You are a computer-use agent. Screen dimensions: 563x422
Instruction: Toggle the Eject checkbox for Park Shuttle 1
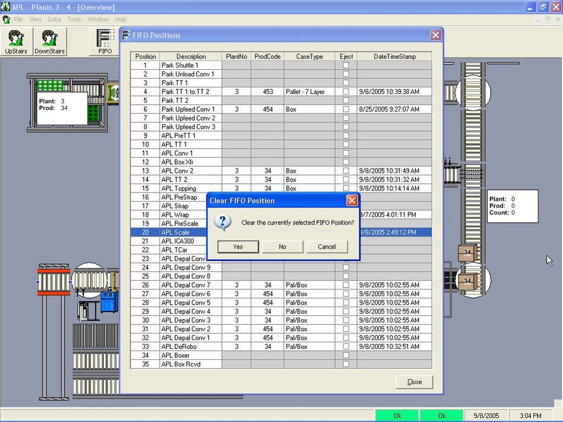click(346, 65)
